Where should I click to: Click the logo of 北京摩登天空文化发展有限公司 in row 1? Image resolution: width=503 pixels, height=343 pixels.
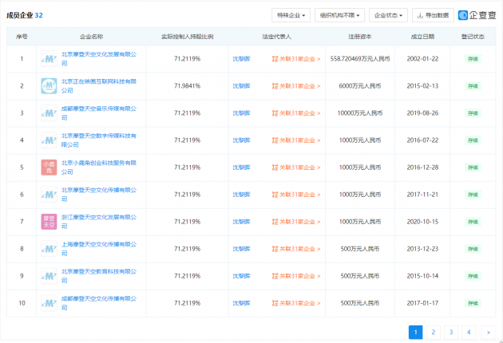click(x=49, y=59)
